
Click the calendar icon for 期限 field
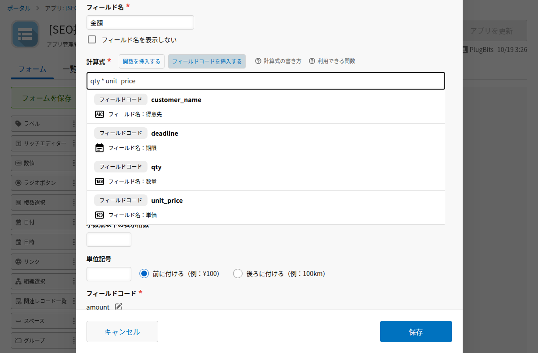(100, 148)
